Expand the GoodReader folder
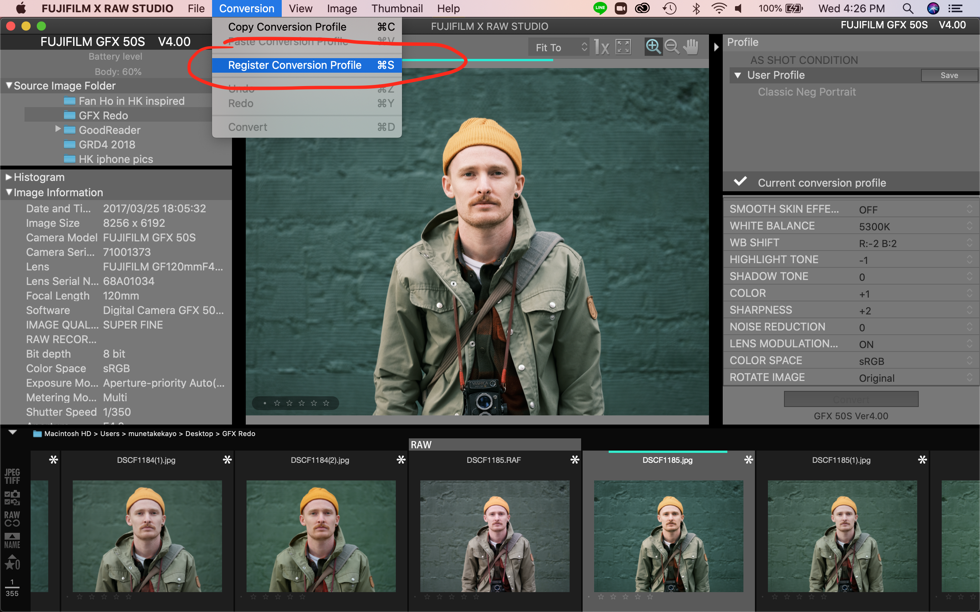Viewport: 980px width, 612px height. (58, 129)
